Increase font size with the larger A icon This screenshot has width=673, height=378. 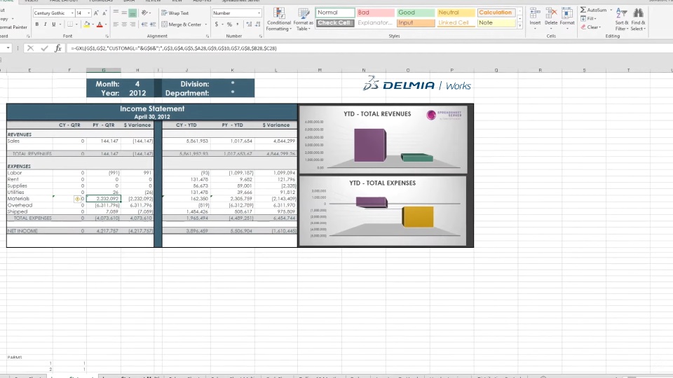coord(96,13)
